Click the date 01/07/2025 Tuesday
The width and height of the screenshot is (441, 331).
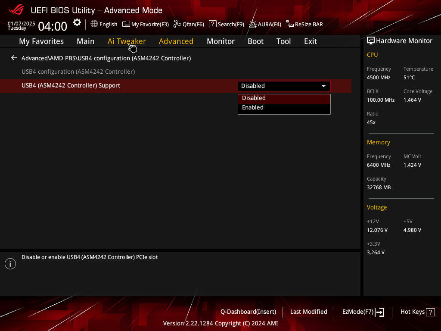22,25
